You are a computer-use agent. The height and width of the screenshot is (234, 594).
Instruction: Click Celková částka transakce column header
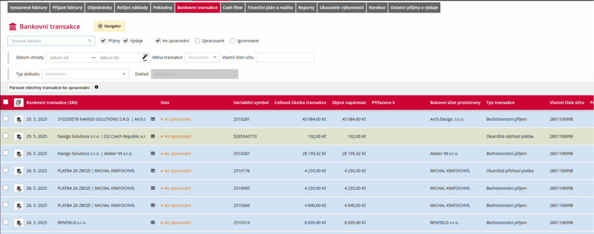[300, 102]
